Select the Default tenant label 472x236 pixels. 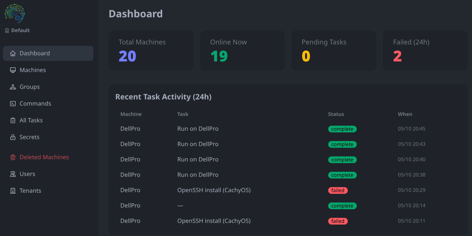[x=20, y=30]
